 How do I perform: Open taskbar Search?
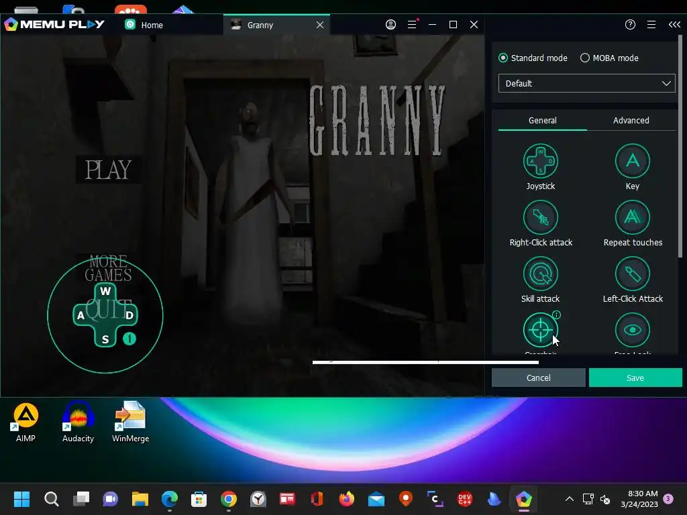[51, 499]
